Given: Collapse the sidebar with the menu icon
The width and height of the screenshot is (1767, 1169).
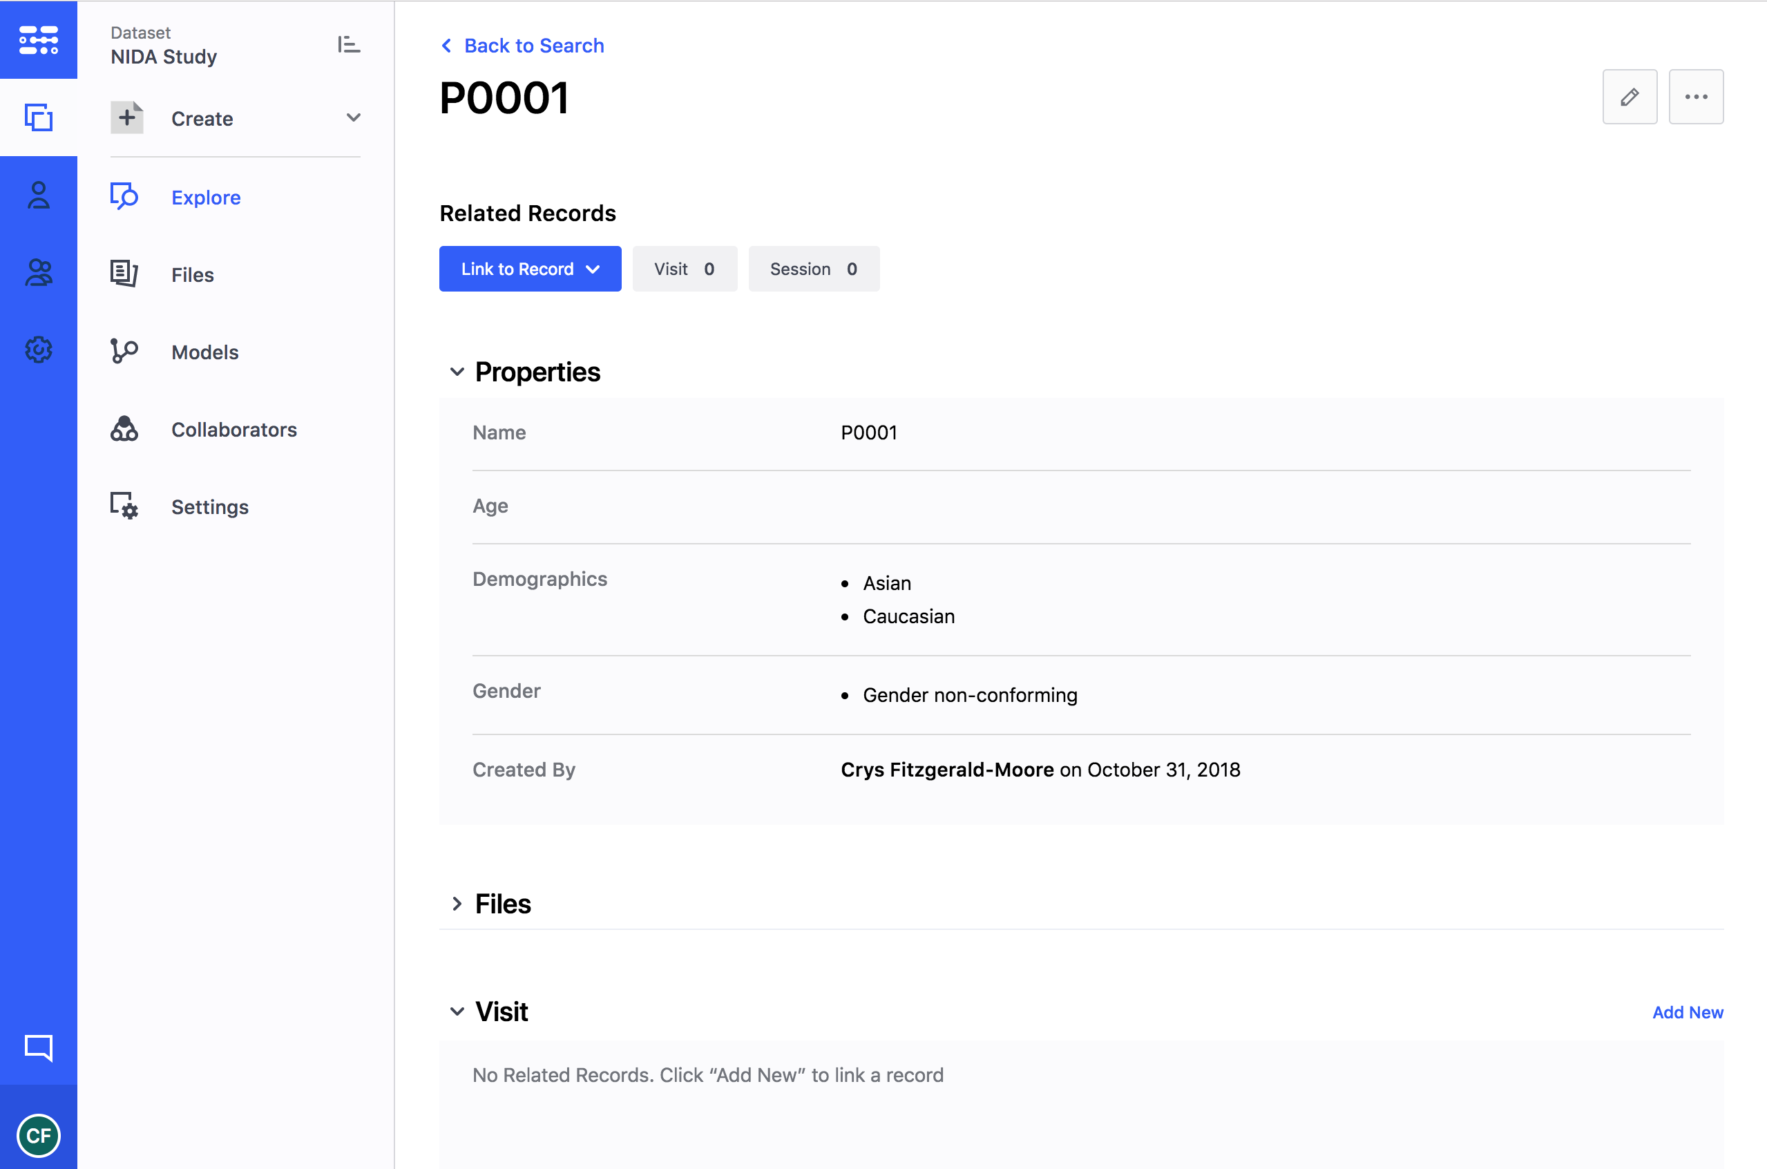Looking at the screenshot, I should click(348, 45).
